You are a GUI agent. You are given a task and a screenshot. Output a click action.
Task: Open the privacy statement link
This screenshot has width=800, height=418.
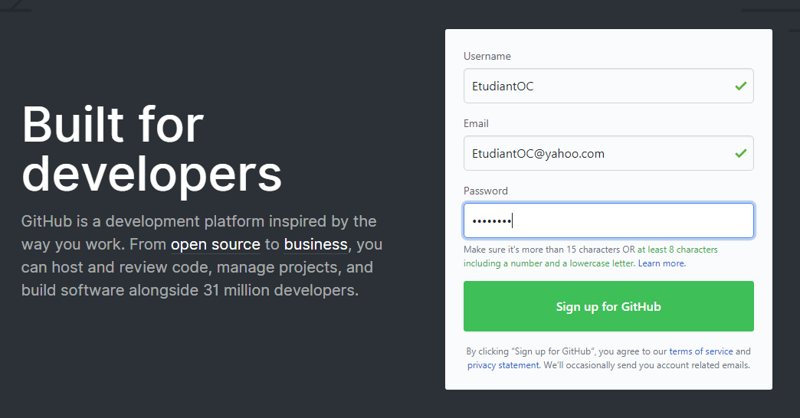(x=503, y=365)
